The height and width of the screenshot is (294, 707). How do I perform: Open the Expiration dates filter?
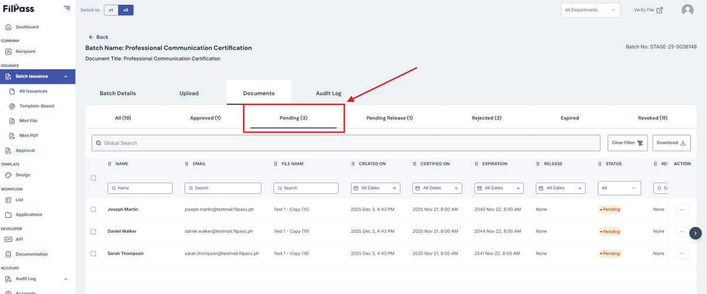(499, 188)
